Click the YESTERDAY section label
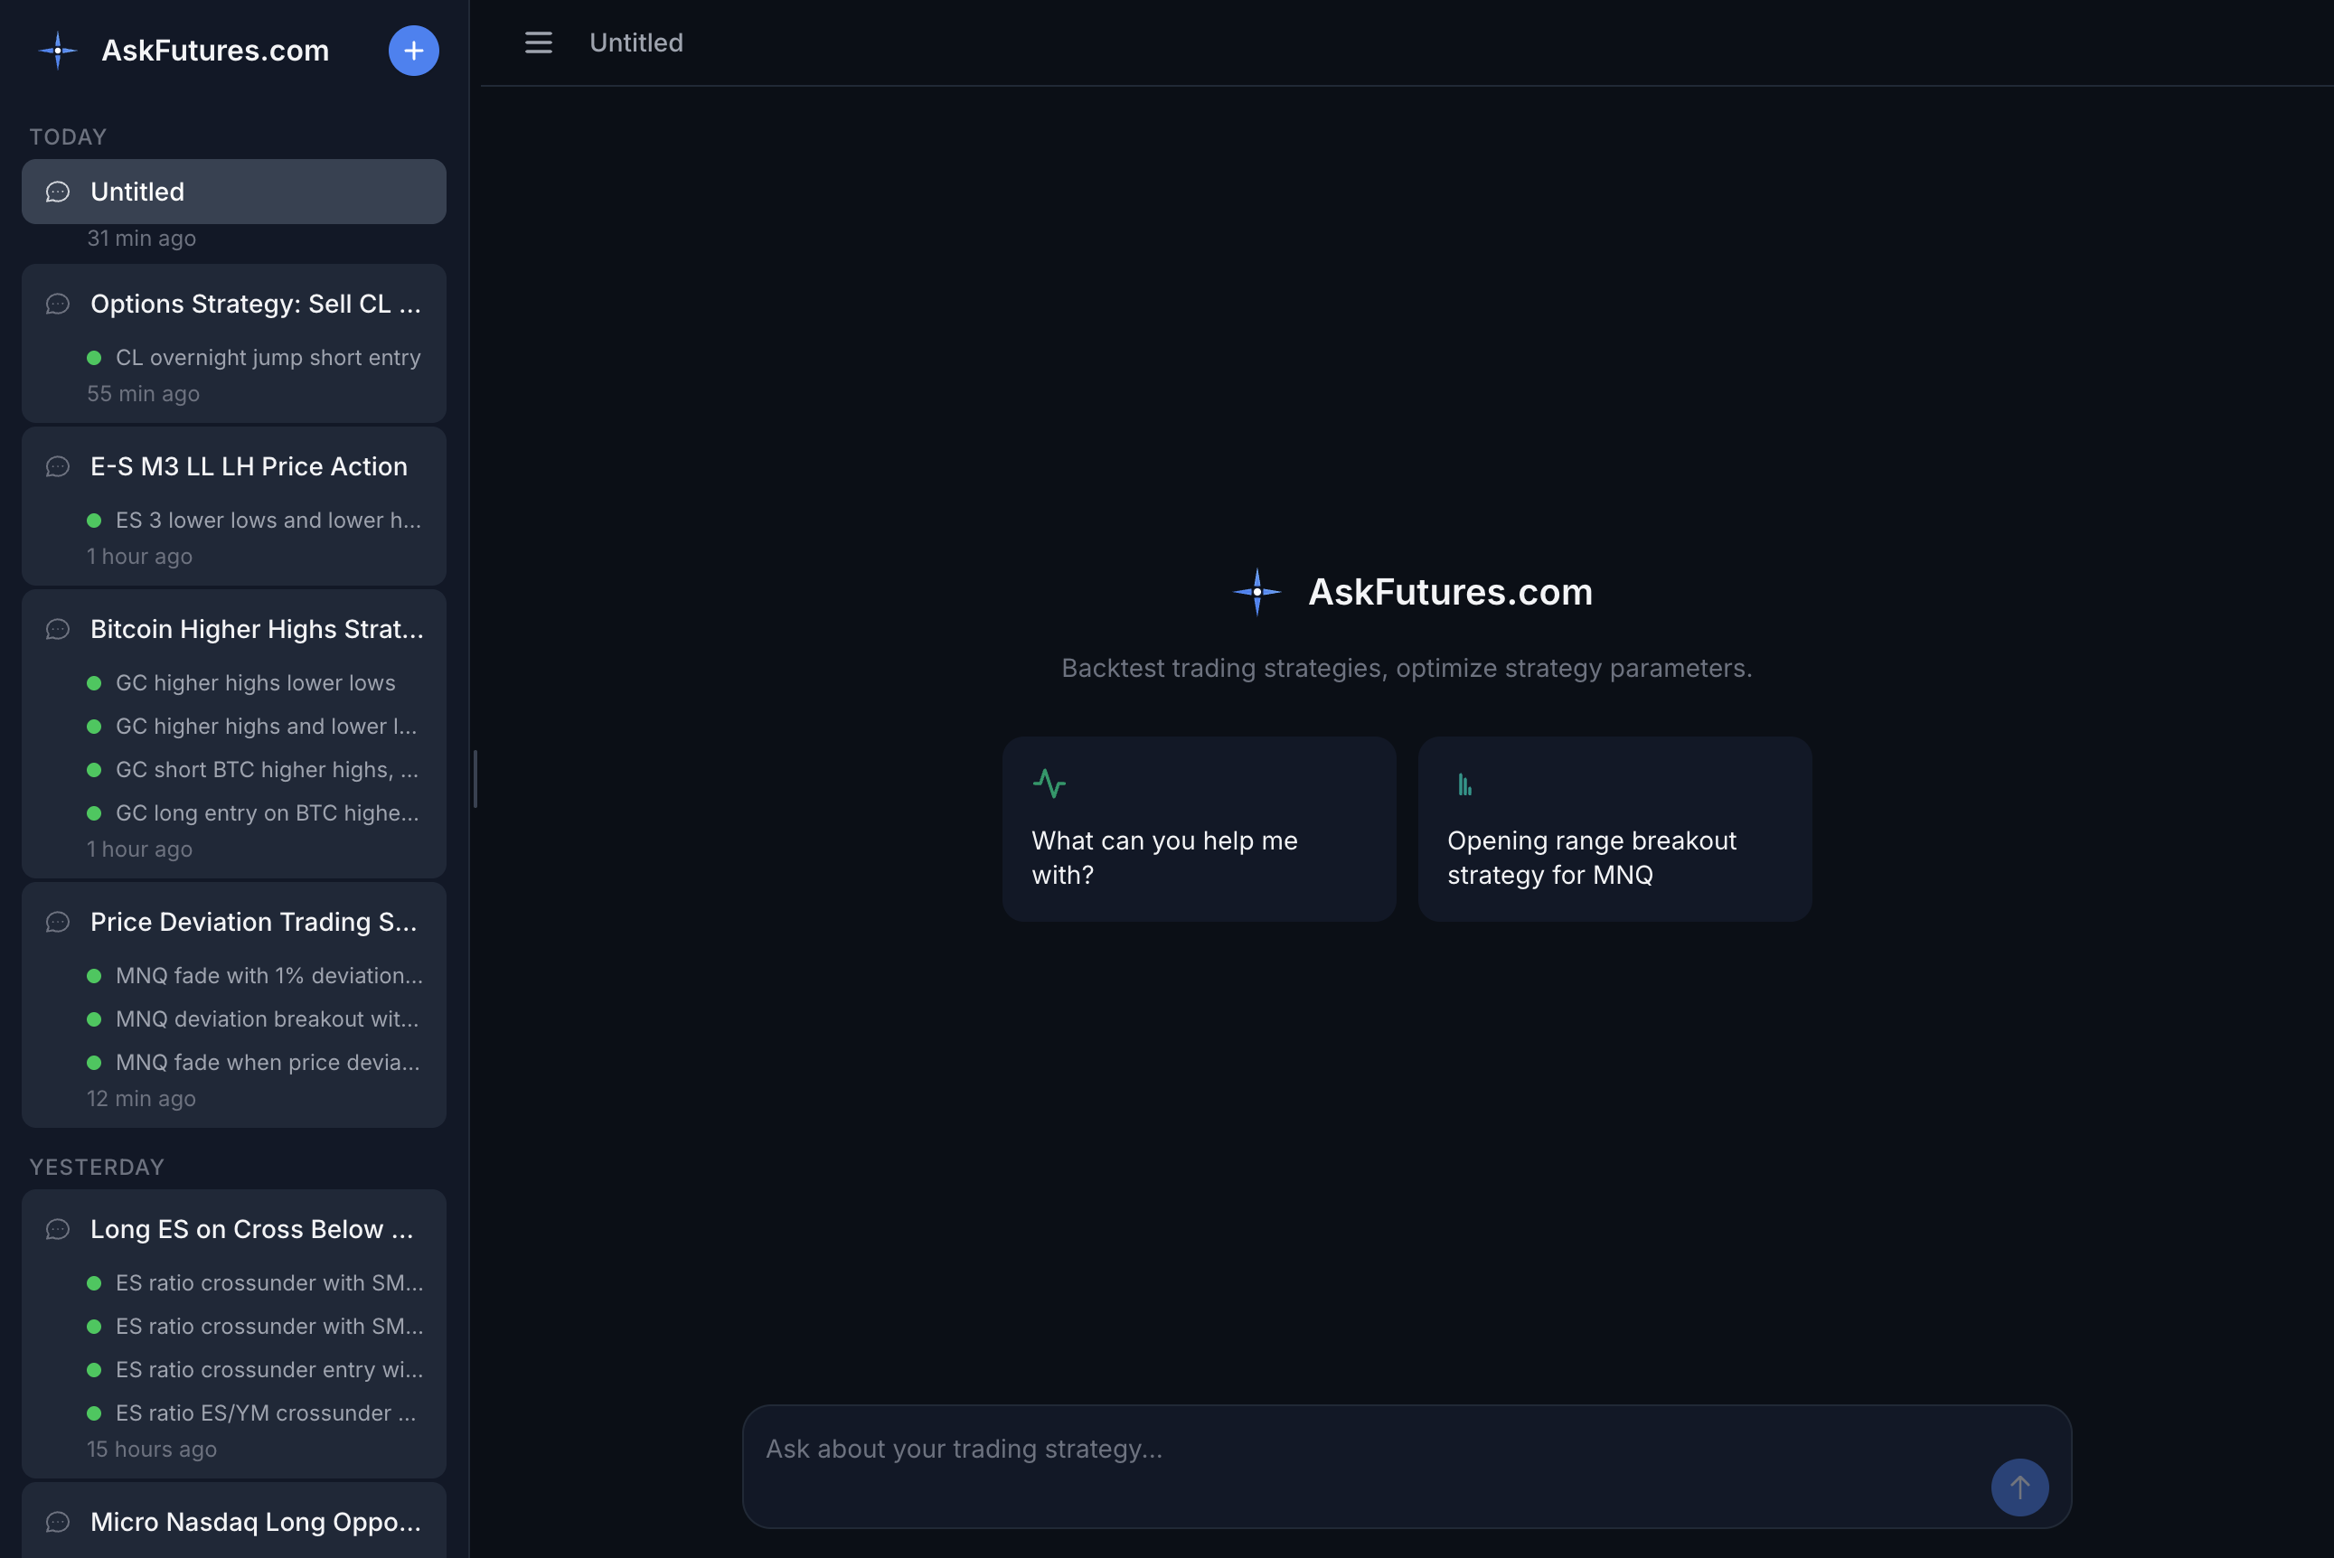Screen dimensions: 2334x1558 point(97,1168)
